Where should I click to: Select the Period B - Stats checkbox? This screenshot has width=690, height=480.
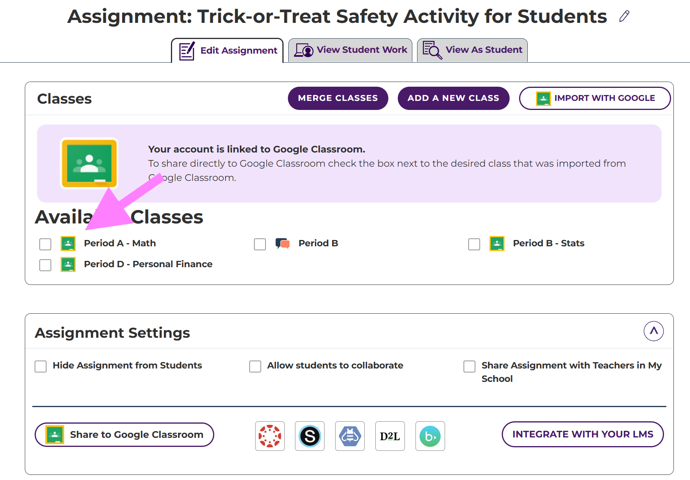[x=474, y=244]
